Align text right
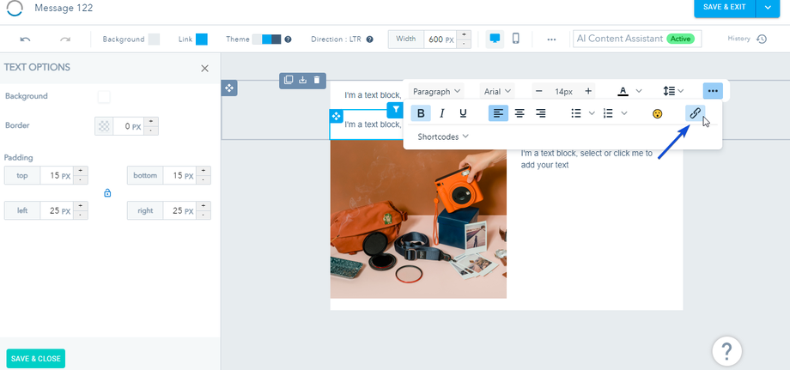The width and height of the screenshot is (790, 370). pos(541,113)
